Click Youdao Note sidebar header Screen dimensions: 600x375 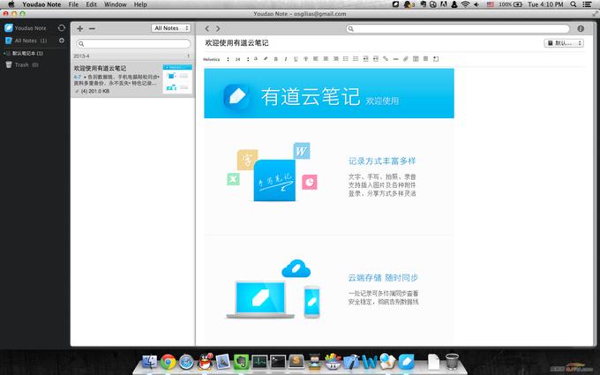pyautogui.click(x=26, y=28)
